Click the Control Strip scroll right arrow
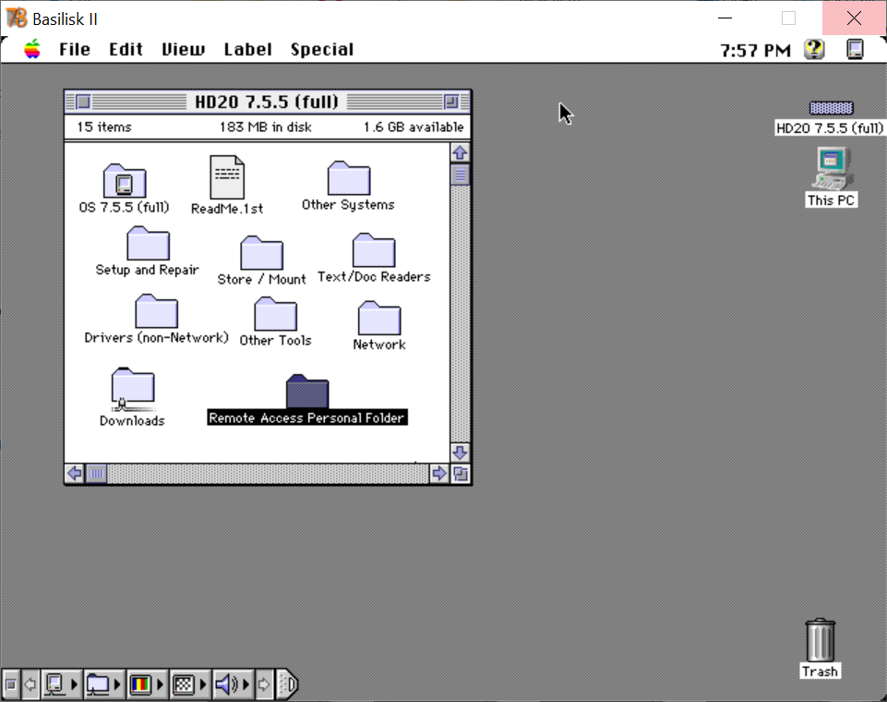Viewport: 887px width, 702px height. coord(264,684)
